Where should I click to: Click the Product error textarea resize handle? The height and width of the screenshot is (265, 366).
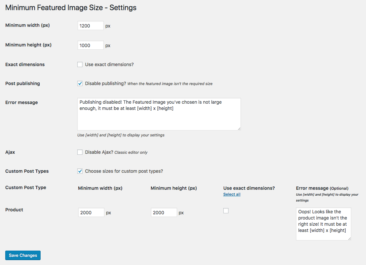coord(349,238)
